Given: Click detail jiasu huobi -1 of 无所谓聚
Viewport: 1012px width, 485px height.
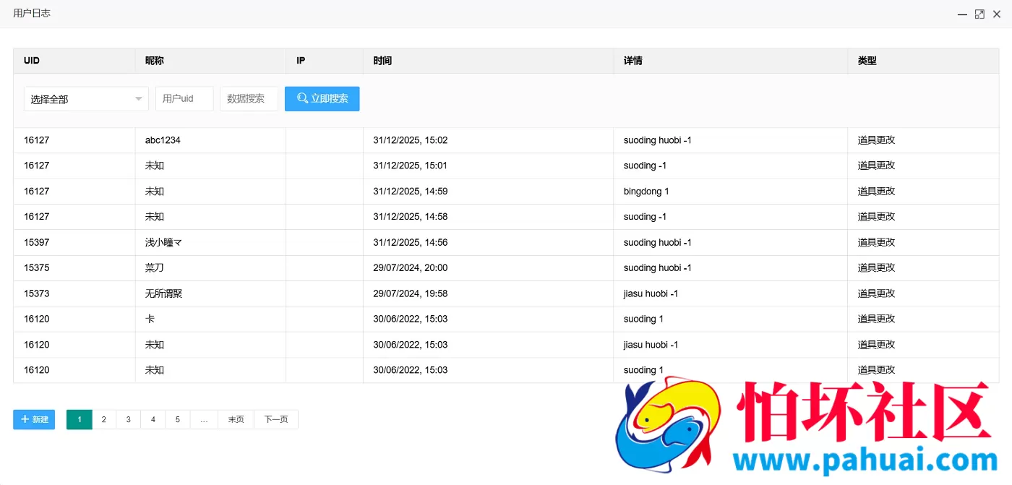Looking at the screenshot, I should (651, 293).
